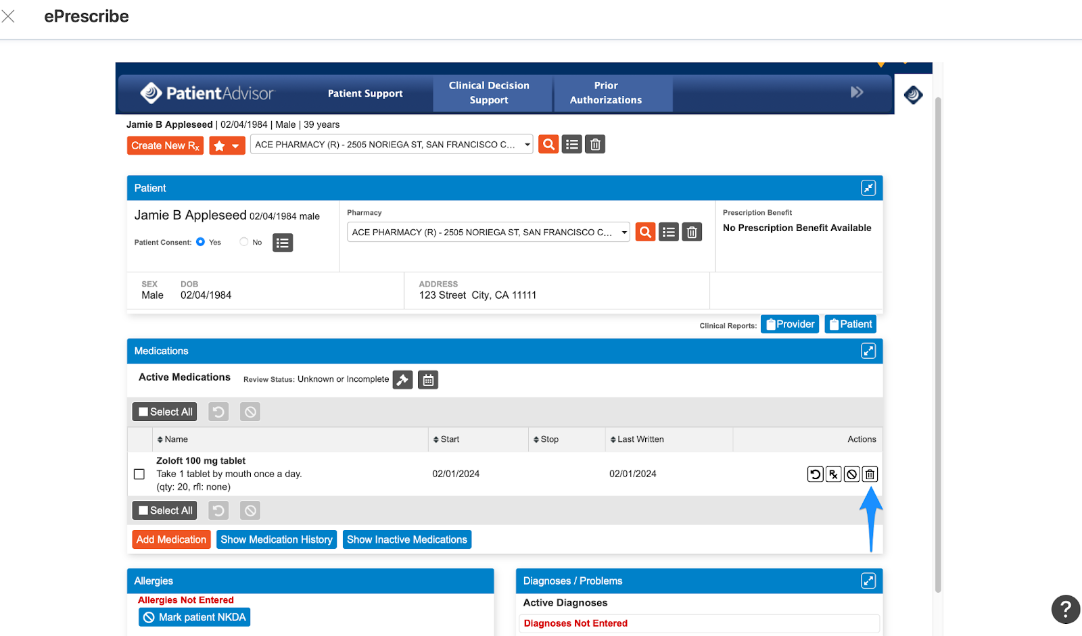Open pharmacy list icon in top toolbar

(x=572, y=144)
